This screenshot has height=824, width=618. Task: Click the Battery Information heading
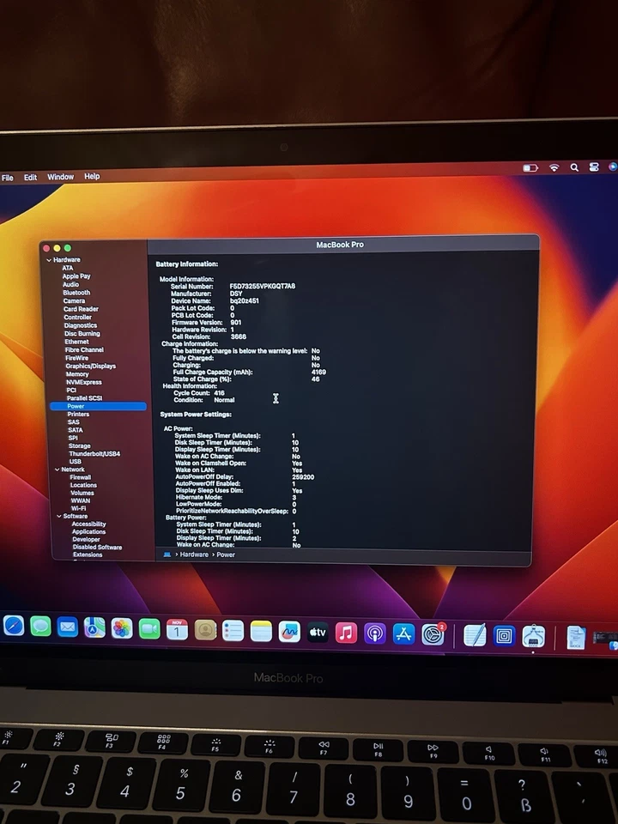pos(186,264)
